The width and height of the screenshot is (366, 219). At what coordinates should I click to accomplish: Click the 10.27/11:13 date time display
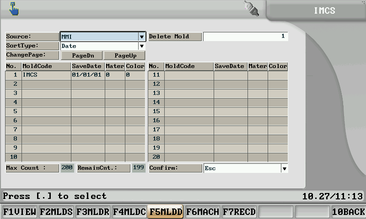coord(333,196)
